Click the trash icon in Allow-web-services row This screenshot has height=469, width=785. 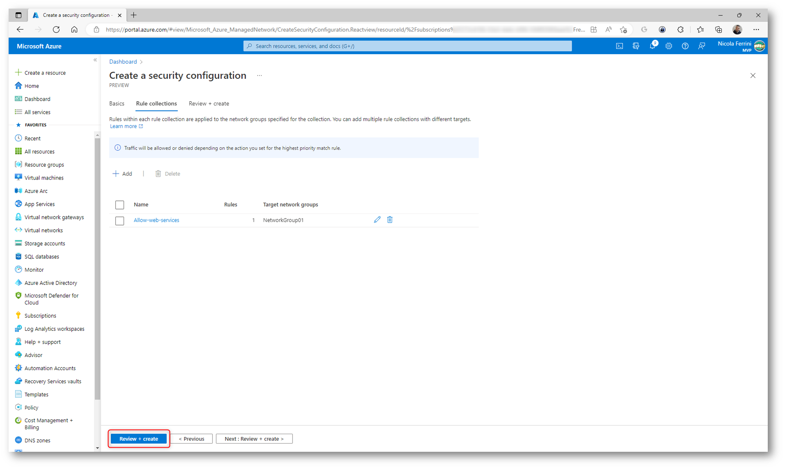point(390,220)
